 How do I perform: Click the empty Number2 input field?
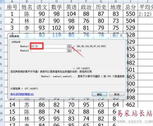[x=49, y=50]
